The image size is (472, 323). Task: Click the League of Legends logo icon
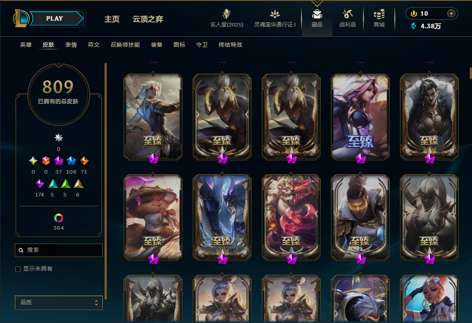(x=21, y=18)
